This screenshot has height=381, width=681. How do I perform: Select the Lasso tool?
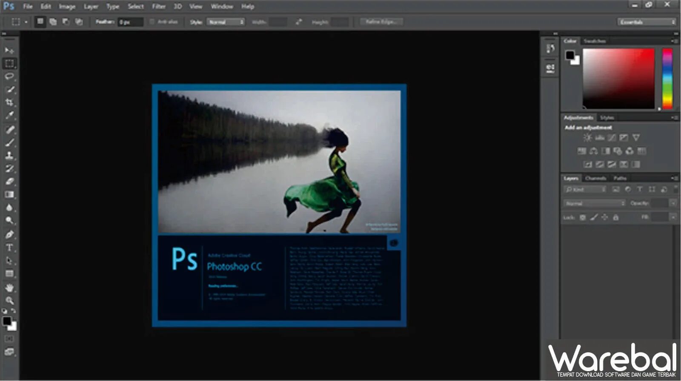[9, 77]
